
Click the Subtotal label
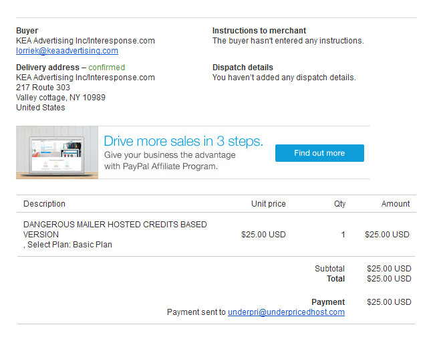click(x=329, y=269)
